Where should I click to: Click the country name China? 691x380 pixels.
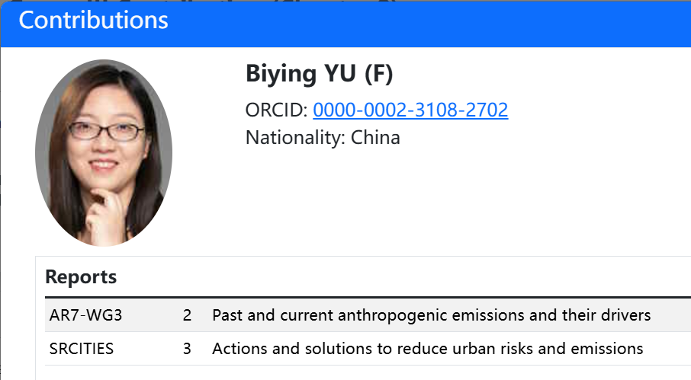point(375,138)
